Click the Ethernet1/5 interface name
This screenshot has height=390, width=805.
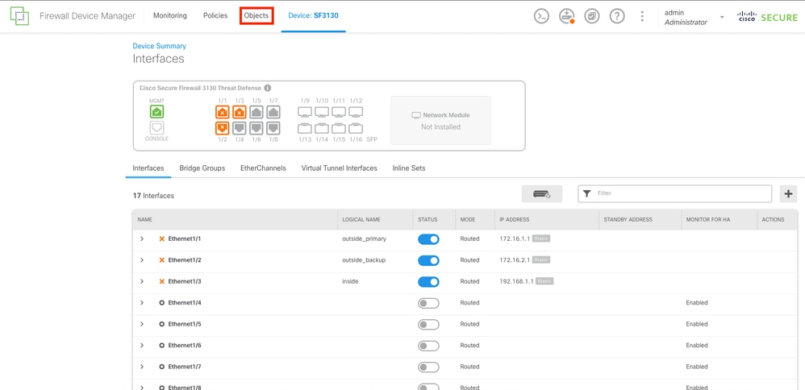point(184,324)
